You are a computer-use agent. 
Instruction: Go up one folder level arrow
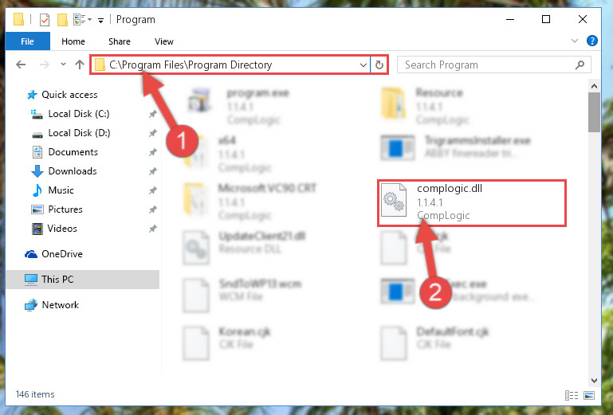coord(80,65)
